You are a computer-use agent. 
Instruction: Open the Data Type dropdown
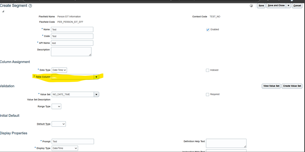tap(59, 70)
